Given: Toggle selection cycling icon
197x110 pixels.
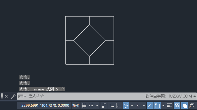Looking at the screenshot, I should (184, 106).
